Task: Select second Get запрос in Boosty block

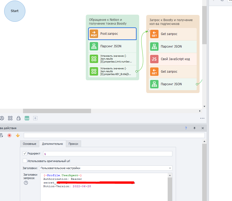Action: click(x=173, y=72)
